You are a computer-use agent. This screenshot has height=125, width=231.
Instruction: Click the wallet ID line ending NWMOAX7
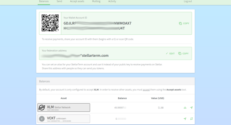click(97, 23)
